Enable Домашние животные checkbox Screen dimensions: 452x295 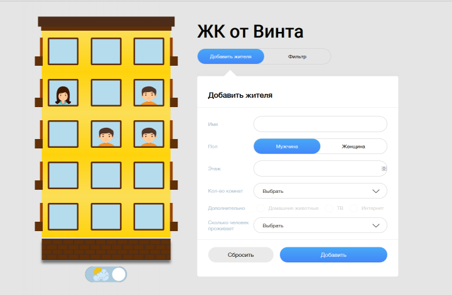[261, 208]
